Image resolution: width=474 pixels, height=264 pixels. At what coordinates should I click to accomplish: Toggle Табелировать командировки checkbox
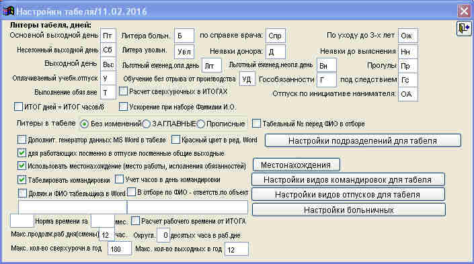tap(22, 180)
